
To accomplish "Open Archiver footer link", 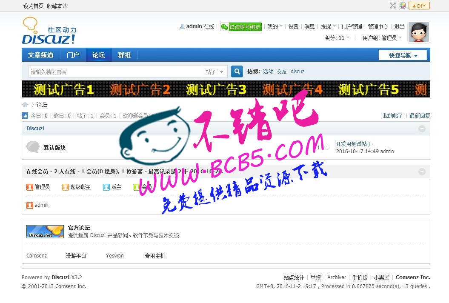I will [337, 277].
